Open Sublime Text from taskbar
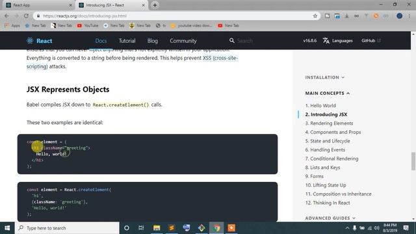 coord(172,228)
